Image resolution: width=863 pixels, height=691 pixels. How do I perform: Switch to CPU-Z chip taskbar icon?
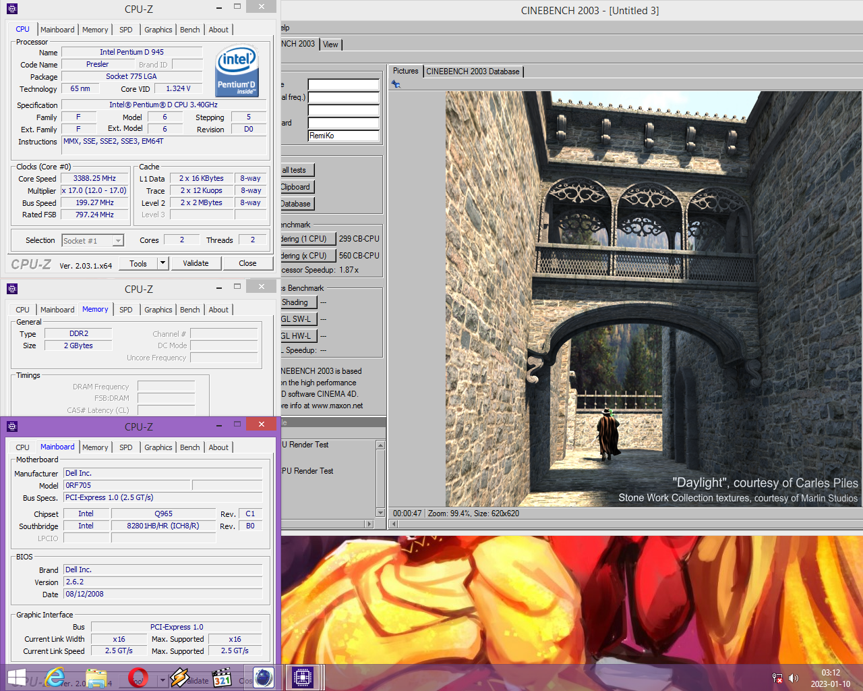point(303,678)
